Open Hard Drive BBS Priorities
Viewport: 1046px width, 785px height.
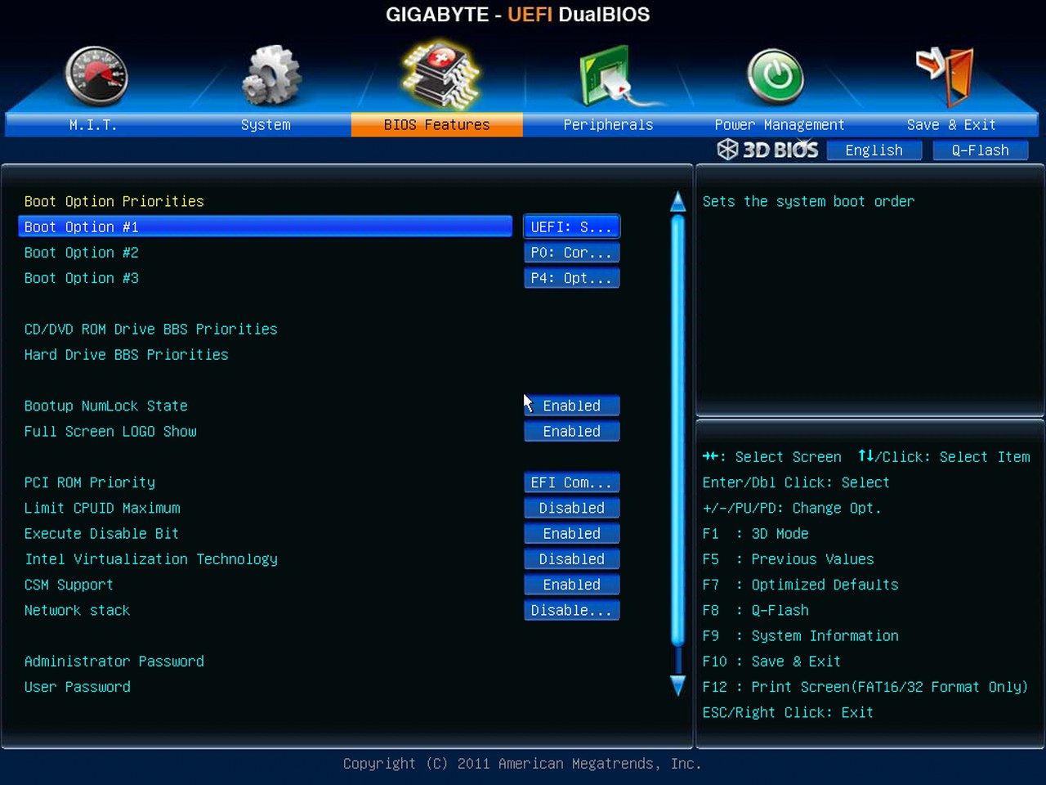(x=127, y=355)
